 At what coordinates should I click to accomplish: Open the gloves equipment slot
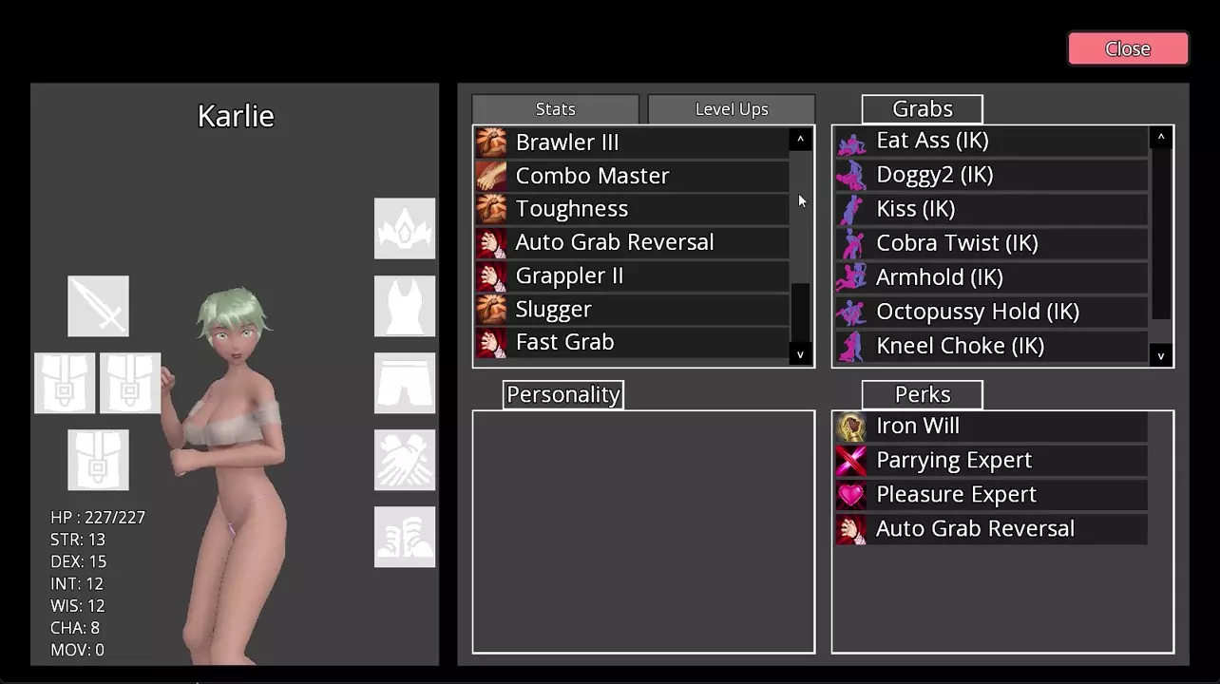click(x=405, y=460)
